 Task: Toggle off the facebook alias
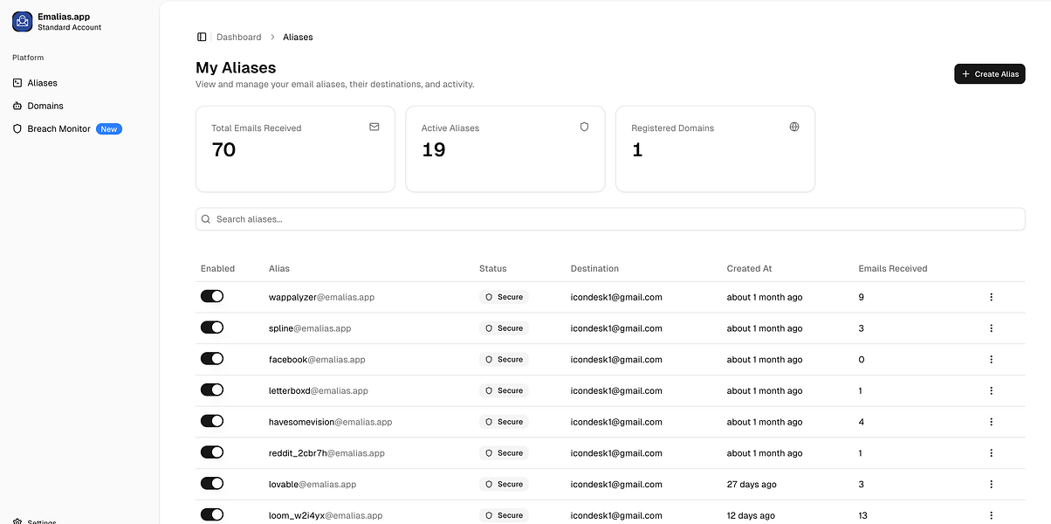212,358
